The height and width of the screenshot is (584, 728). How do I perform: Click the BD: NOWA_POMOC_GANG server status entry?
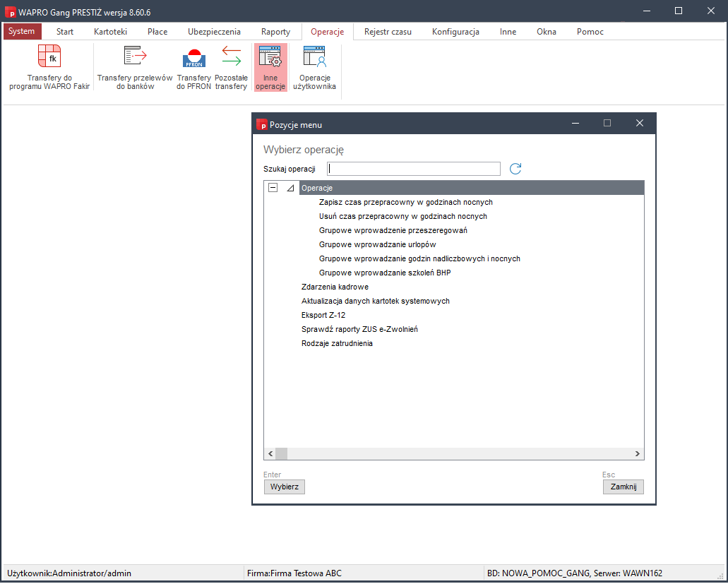click(575, 573)
